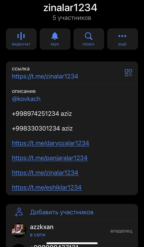This screenshot has width=144, height=247.
Task: Tap phone number +998330301234 aziz
Action: pos(42,128)
